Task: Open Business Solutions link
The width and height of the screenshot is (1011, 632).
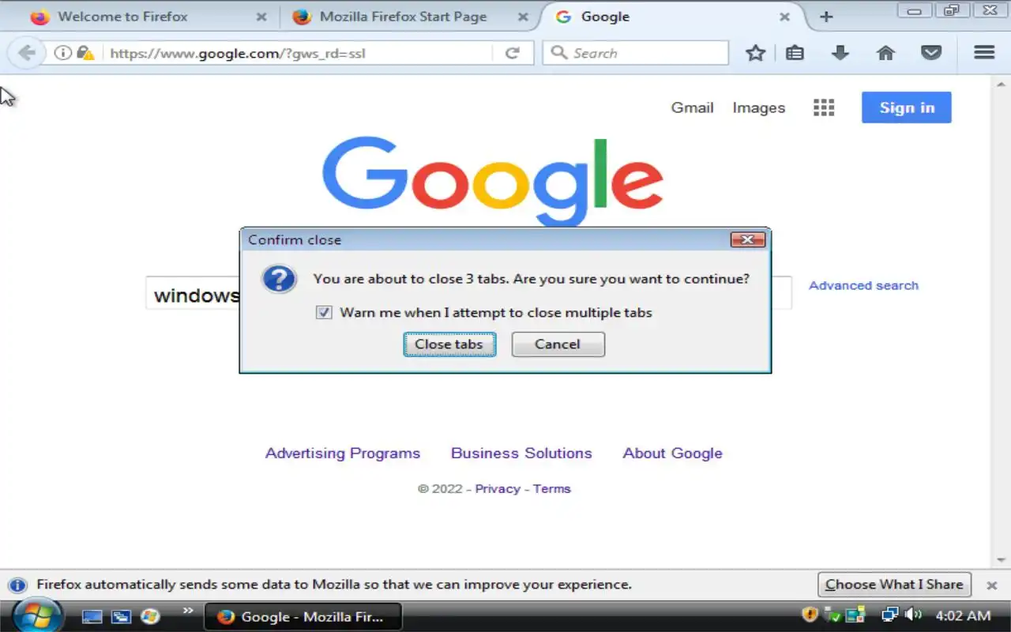Action: pos(521,453)
